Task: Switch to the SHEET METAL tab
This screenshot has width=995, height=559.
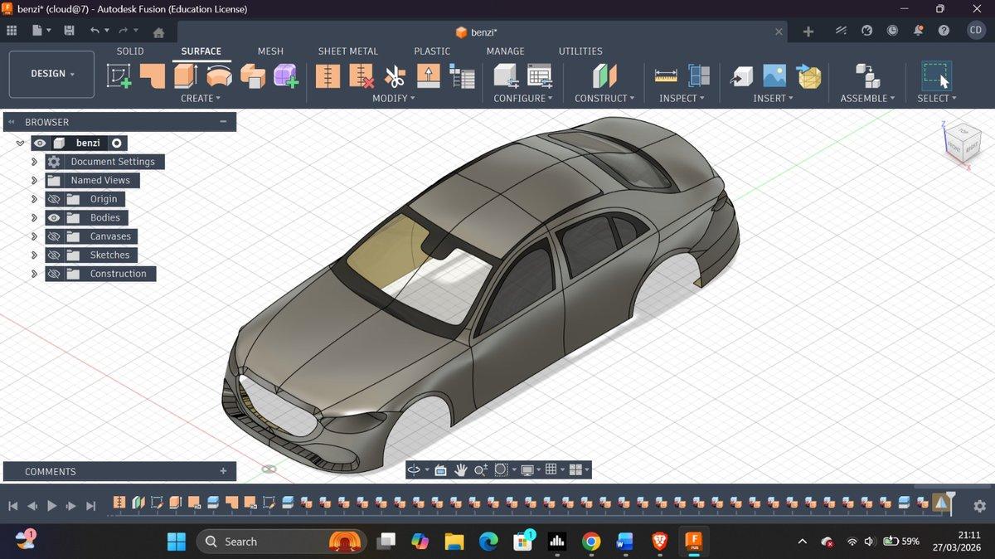Action: point(348,51)
